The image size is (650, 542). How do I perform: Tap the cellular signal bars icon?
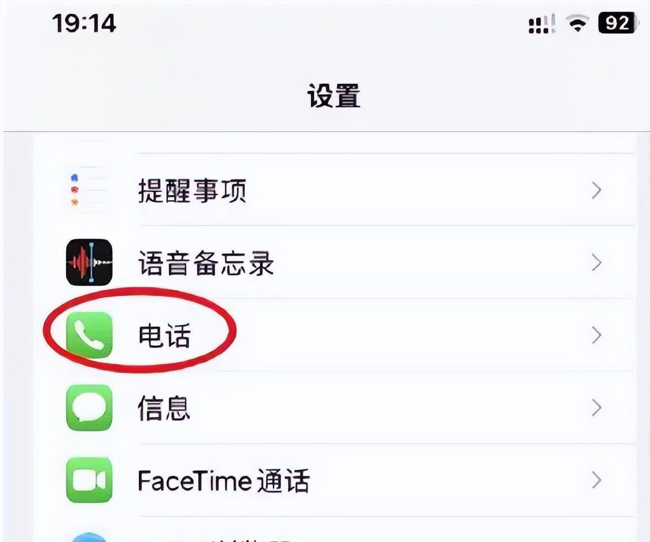[542, 24]
